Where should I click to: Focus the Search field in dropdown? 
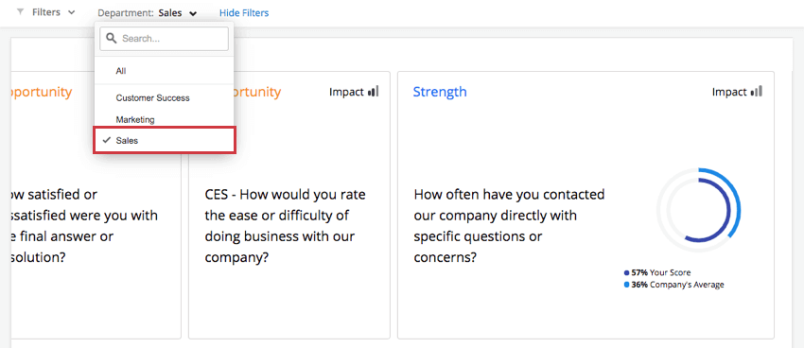pos(164,39)
